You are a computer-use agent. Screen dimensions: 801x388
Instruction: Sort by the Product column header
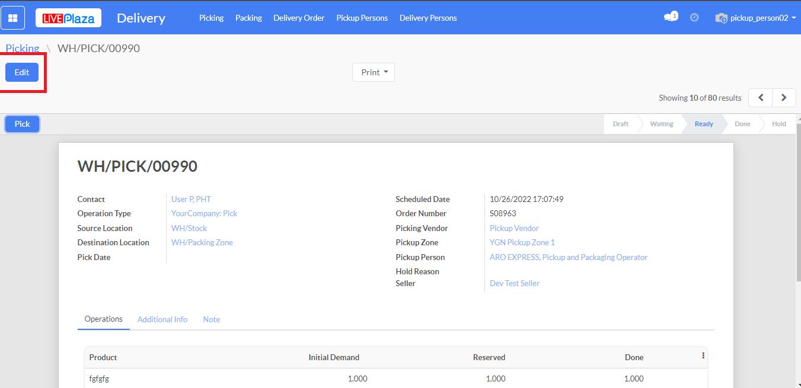103,357
